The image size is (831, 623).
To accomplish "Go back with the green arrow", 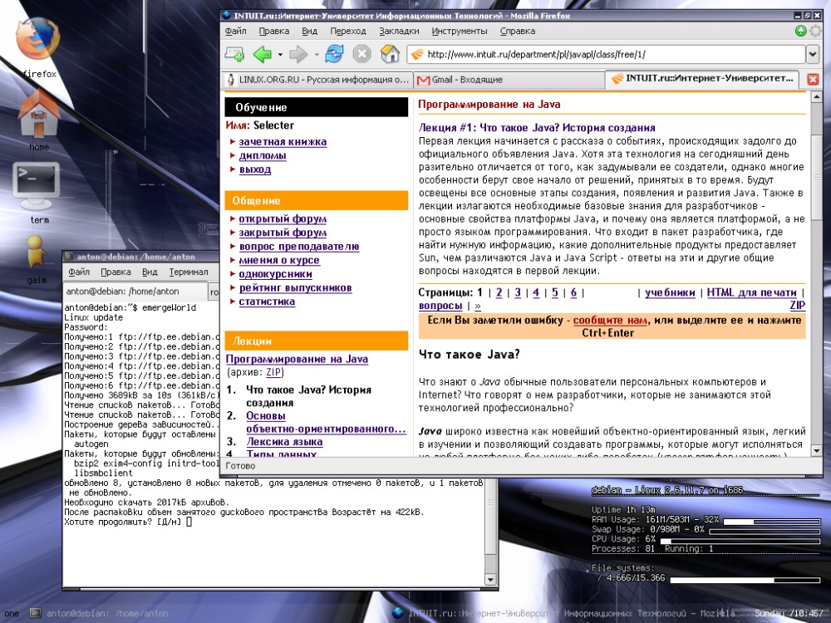I will [263, 53].
